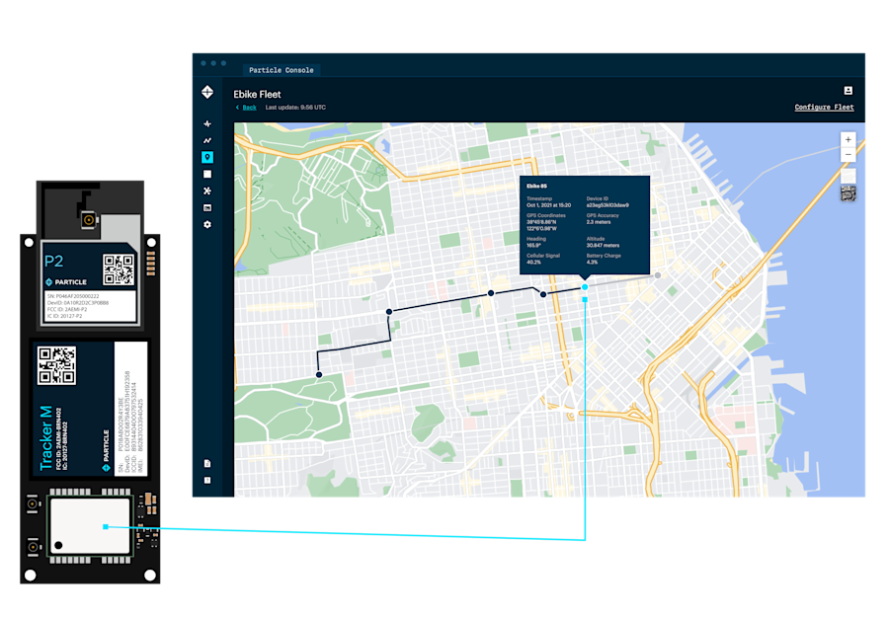Image resolution: width=889 pixels, height=617 pixels.
Task: Click the GPS Accuracy '2.3 meters' value
Action: point(599,222)
